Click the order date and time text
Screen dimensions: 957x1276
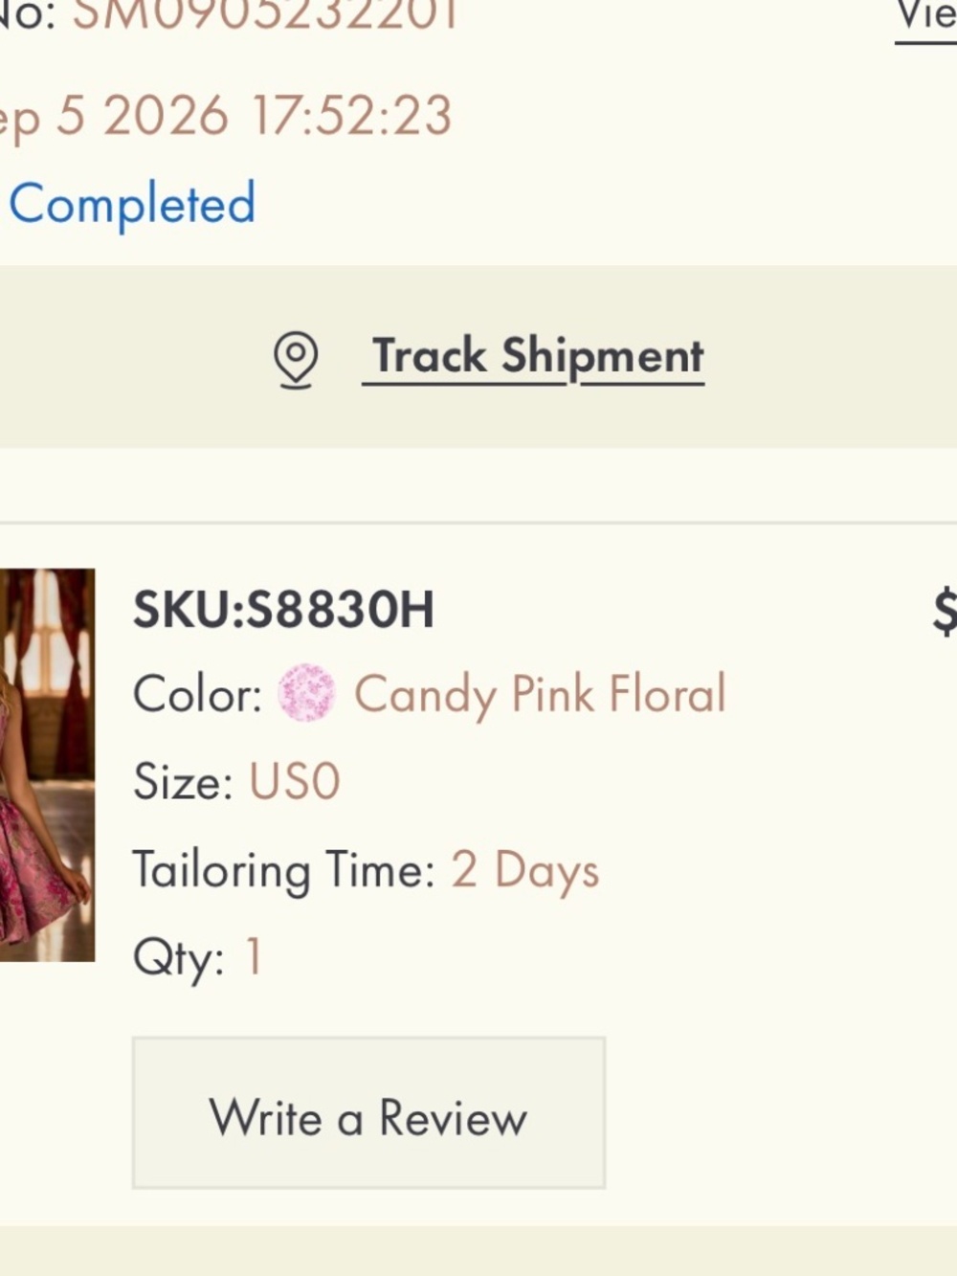pyautogui.click(x=226, y=117)
